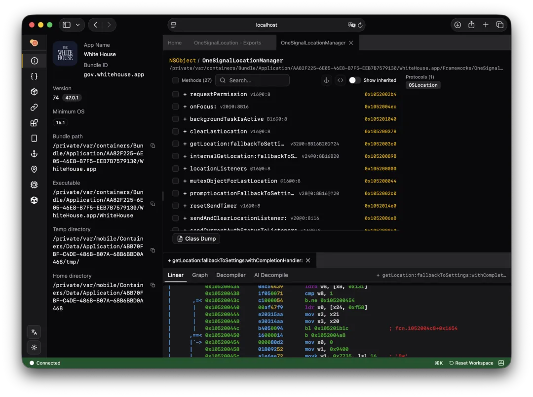The height and width of the screenshot is (397, 533).
Task: Check the select-all Methods (27) checkbox
Action: tap(175, 80)
